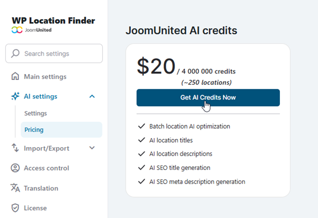
Task: Click the Access control user icon
Action: (15, 168)
